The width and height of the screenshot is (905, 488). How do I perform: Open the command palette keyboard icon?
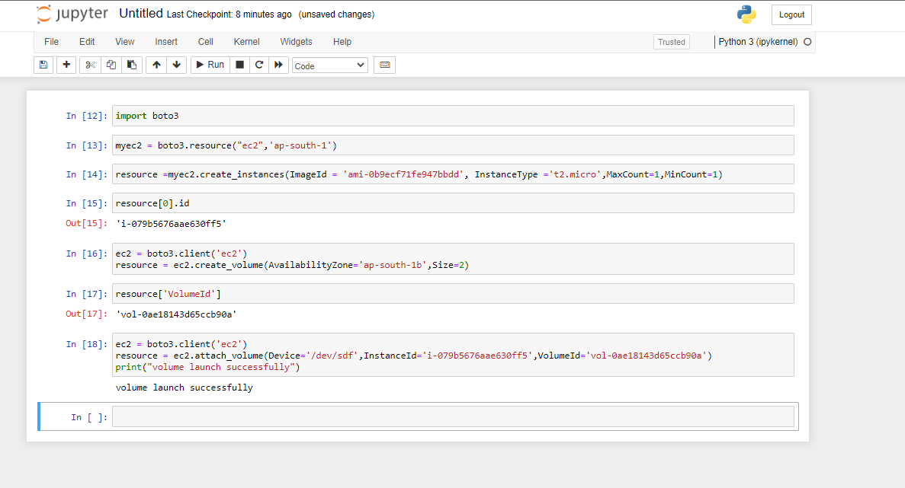click(x=384, y=65)
